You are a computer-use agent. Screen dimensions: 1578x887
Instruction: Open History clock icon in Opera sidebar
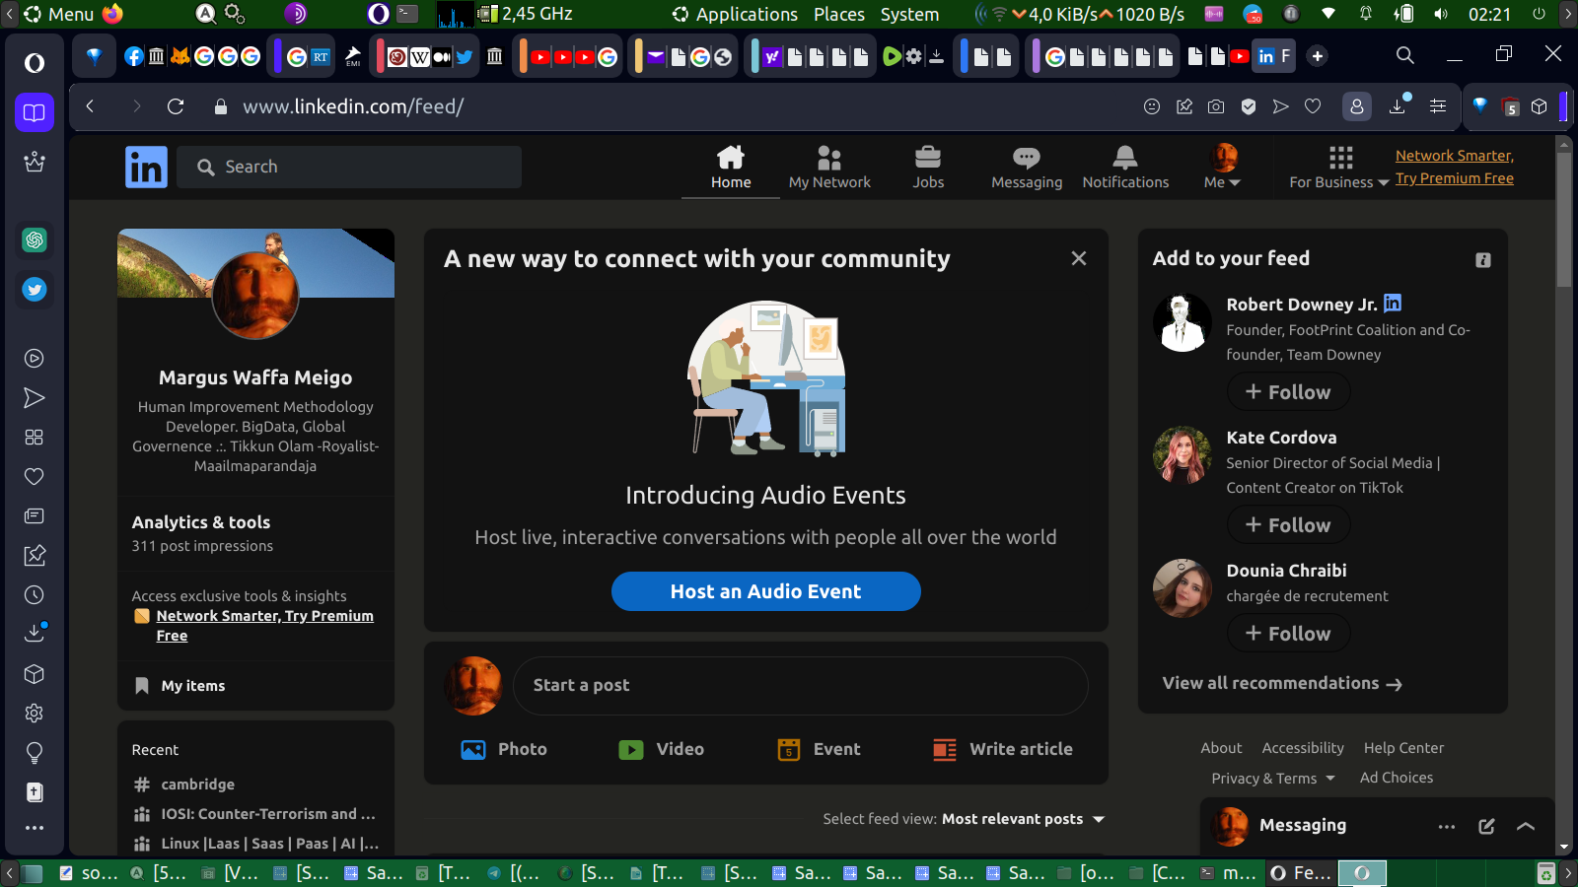click(x=35, y=595)
